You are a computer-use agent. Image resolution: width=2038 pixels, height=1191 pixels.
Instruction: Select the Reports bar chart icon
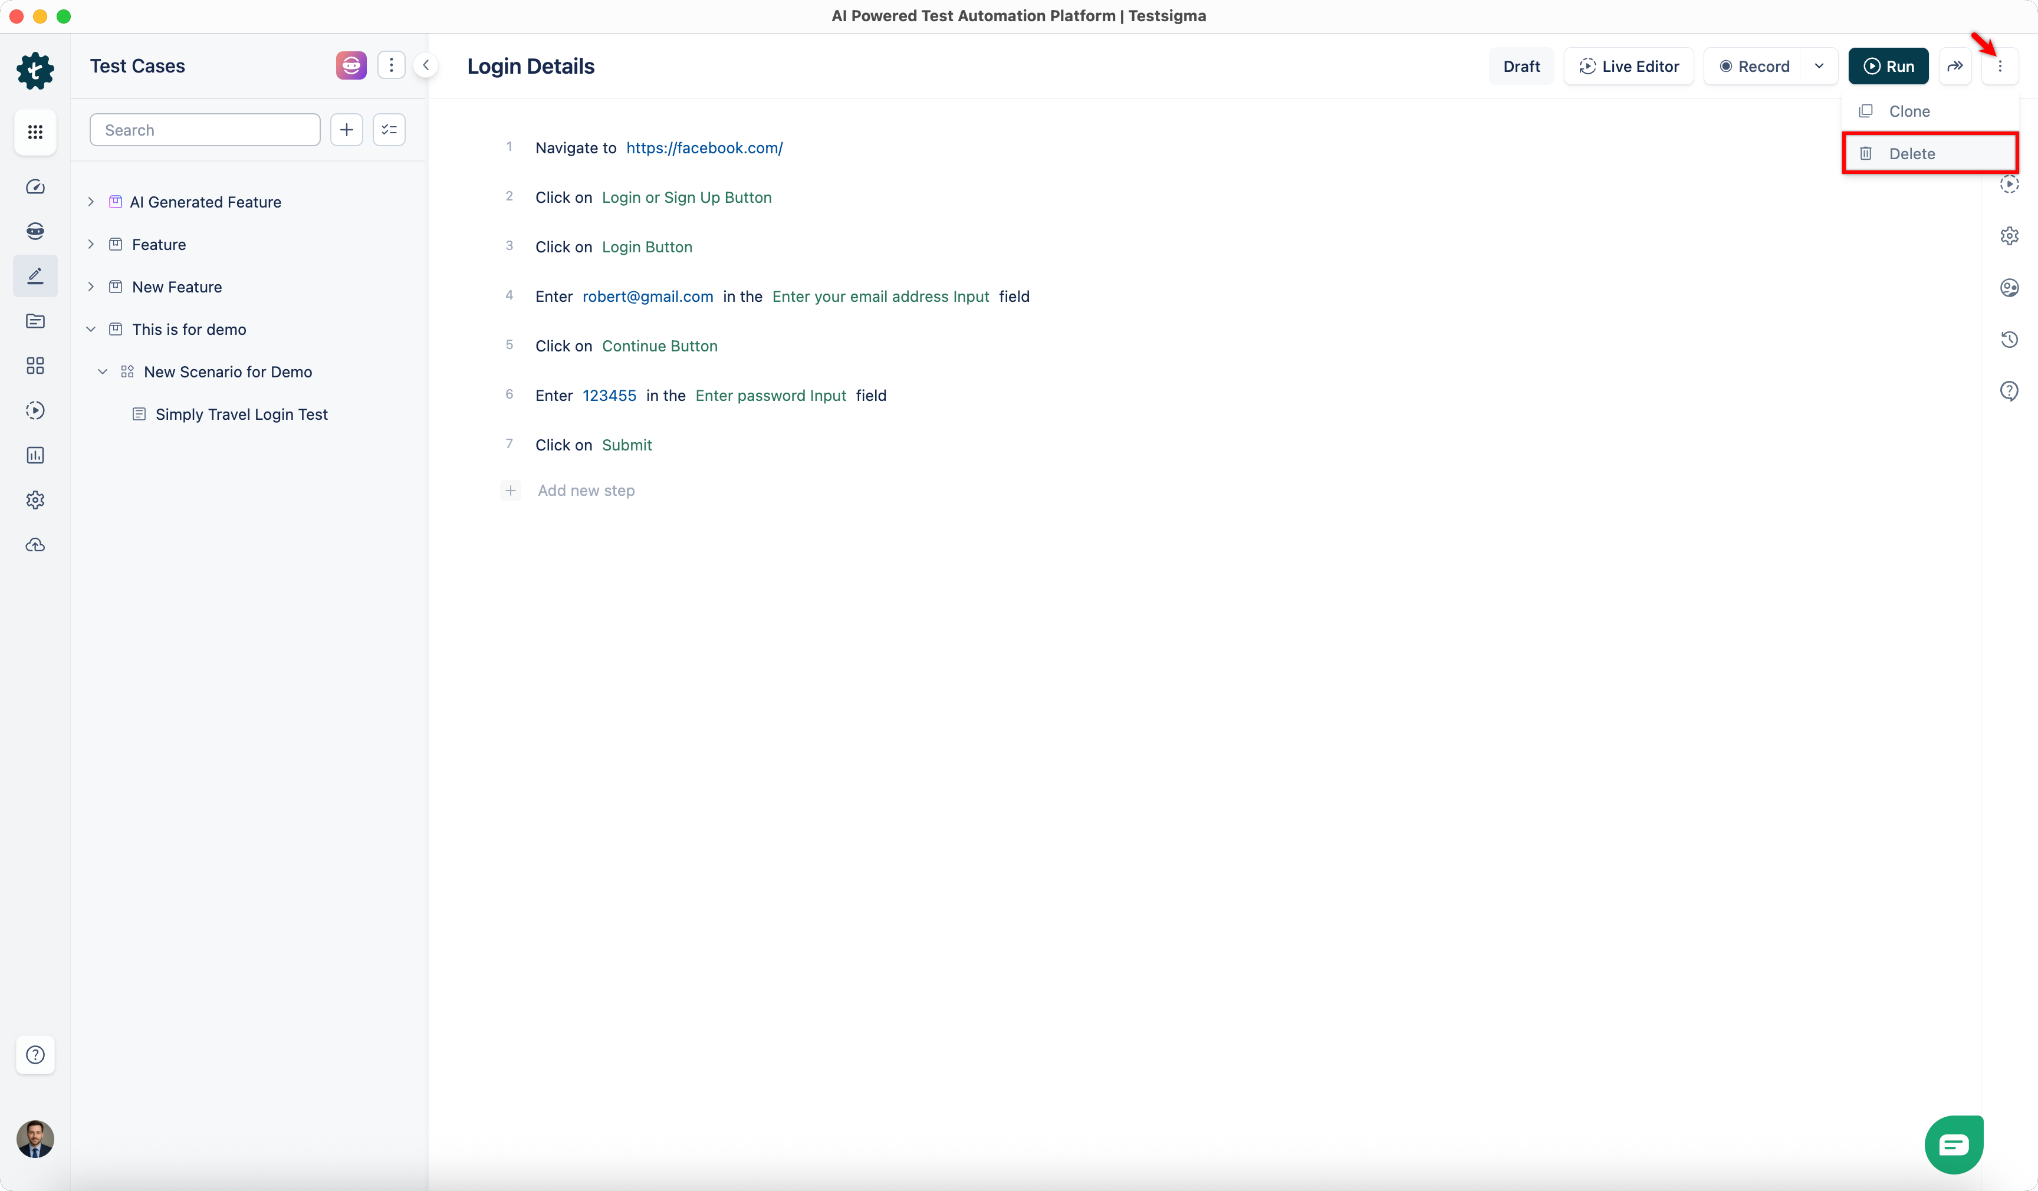coord(35,455)
